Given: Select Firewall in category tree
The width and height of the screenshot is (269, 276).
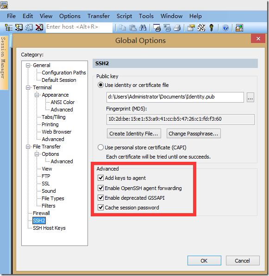Looking at the screenshot, I should [41, 213].
